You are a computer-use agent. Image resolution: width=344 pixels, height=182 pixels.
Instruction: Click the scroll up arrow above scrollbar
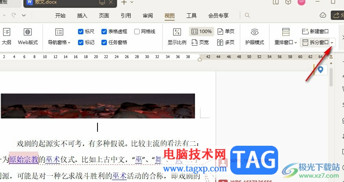(331, 64)
